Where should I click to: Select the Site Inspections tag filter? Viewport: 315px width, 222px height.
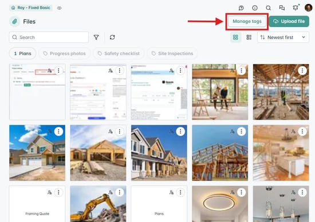(172, 53)
